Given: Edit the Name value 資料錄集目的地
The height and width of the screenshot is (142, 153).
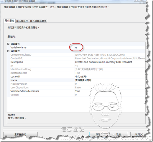Looking at the screenshot, I should [83, 80].
